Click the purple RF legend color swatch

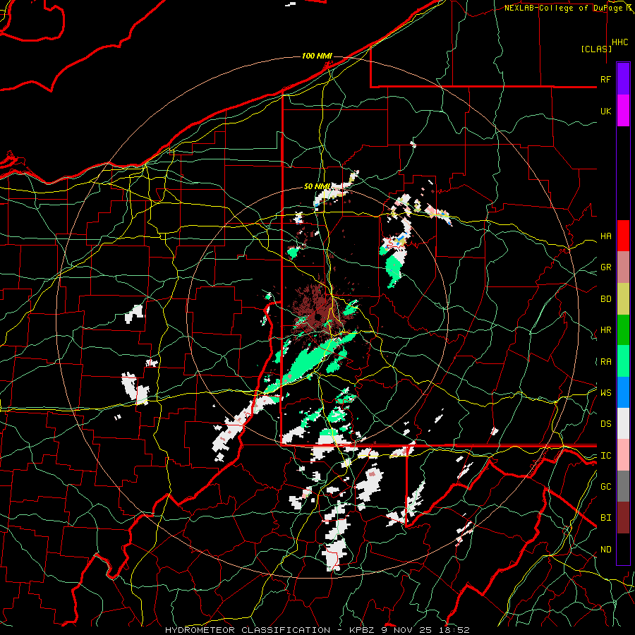pos(623,79)
